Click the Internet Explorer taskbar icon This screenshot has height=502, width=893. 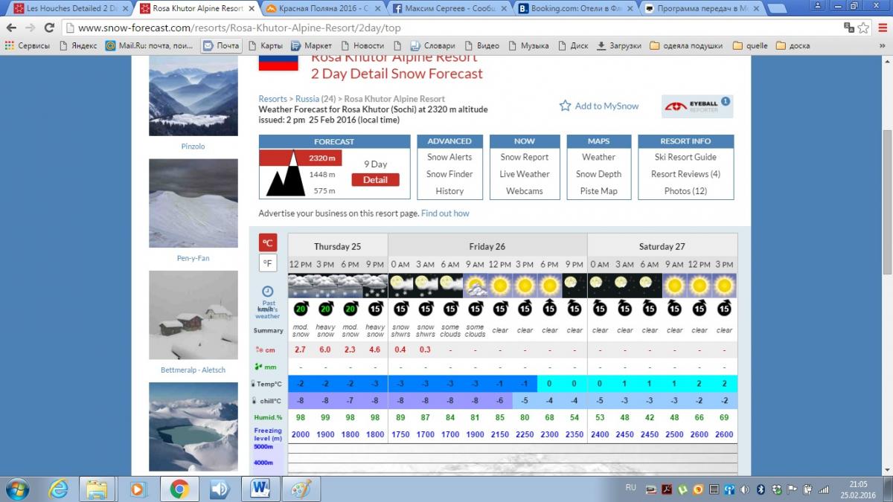pos(58,489)
